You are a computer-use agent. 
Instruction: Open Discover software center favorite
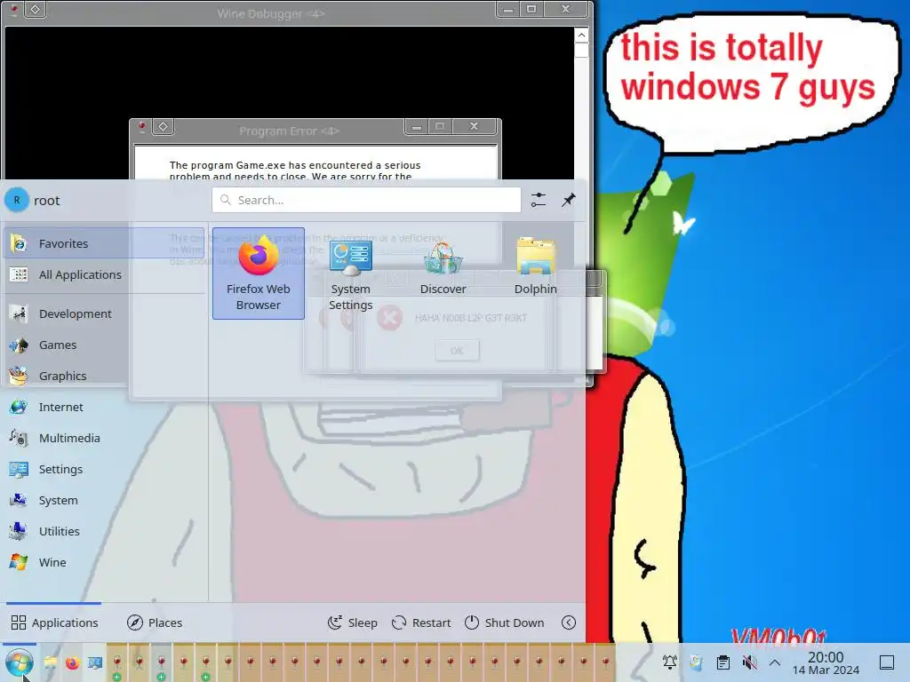tap(443, 274)
